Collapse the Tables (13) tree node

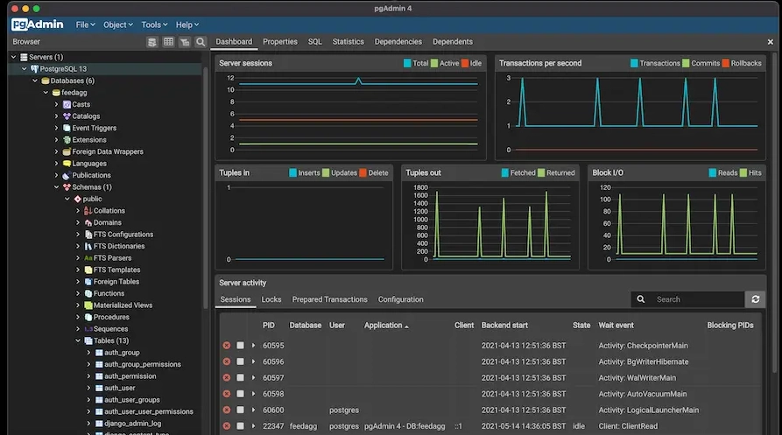click(x=78, y=340)
